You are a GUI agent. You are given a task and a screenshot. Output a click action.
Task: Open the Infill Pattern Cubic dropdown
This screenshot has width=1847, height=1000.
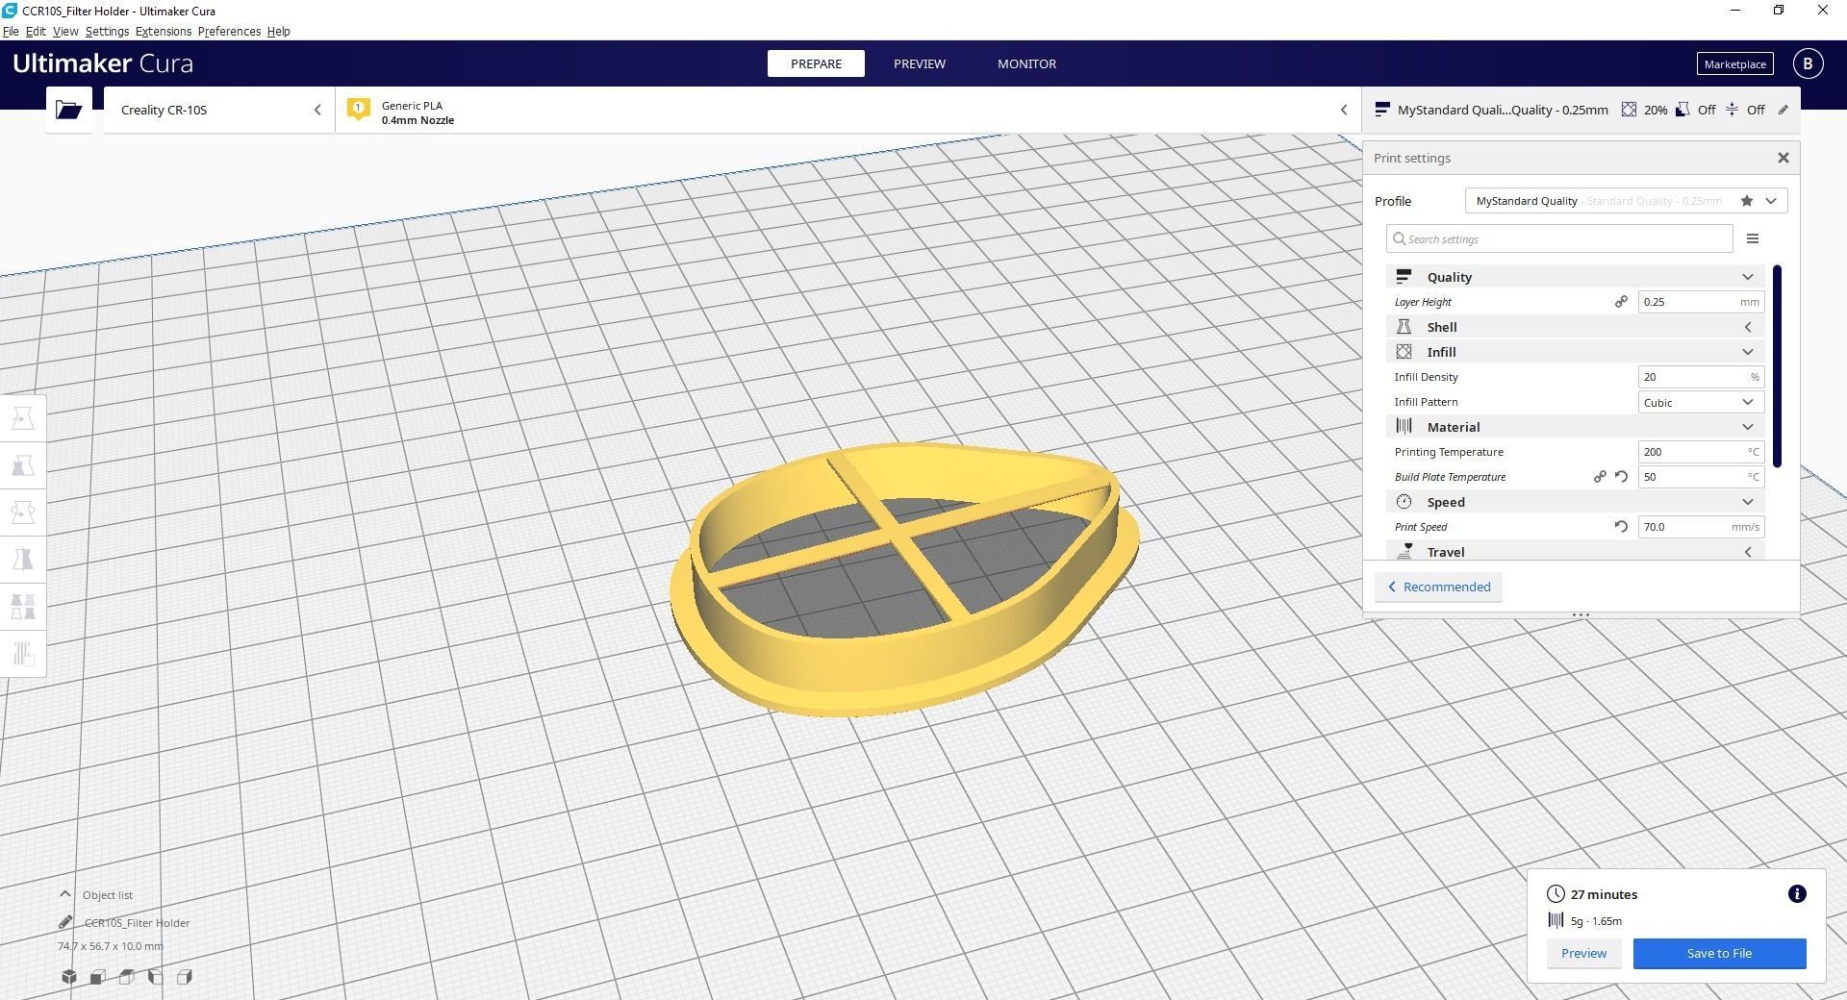1701,402
